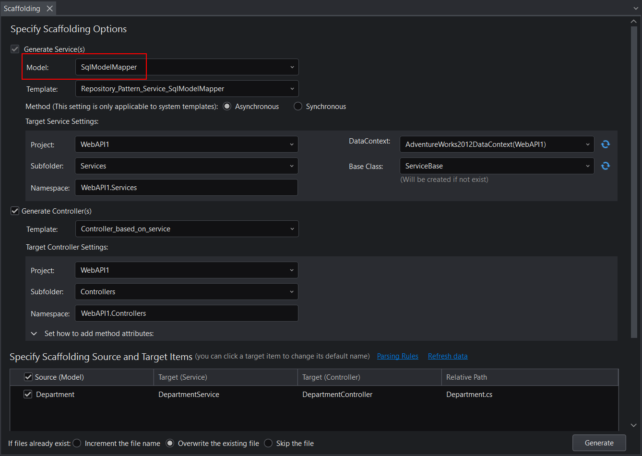Open the Model dropdown showing SqlModelMapper

(187, 67)
